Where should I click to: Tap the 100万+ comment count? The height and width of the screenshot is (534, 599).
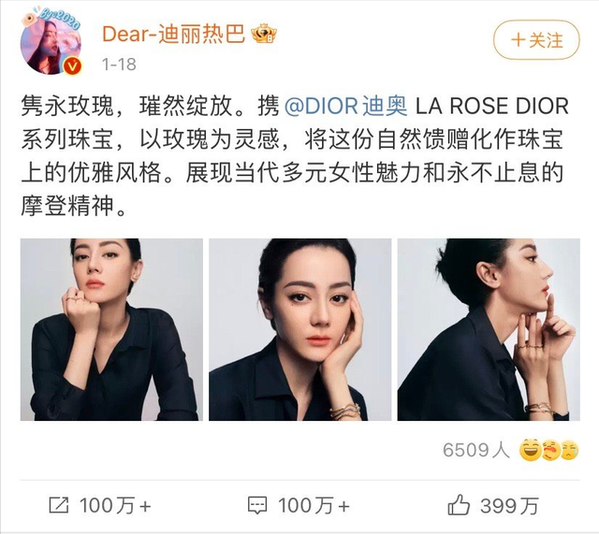point(314,506)
